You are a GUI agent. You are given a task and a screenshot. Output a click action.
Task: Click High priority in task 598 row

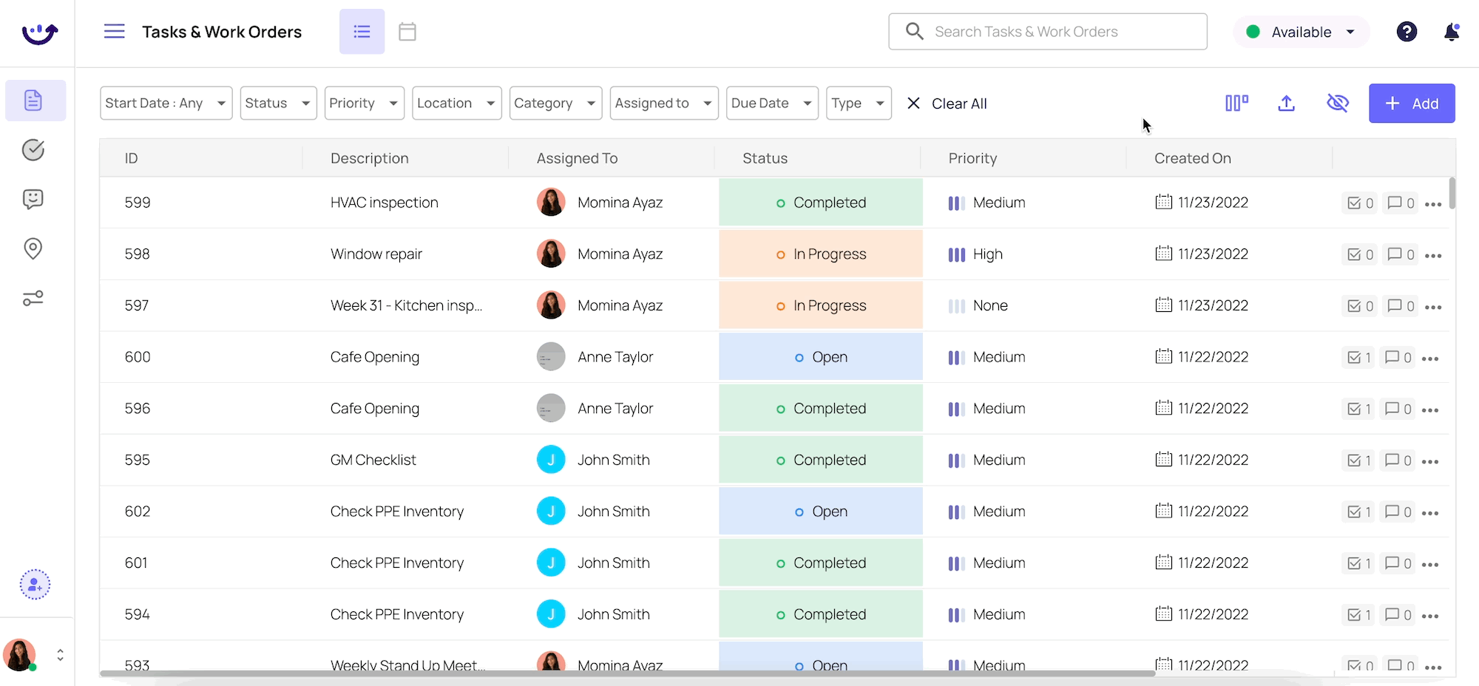(975, 254)
